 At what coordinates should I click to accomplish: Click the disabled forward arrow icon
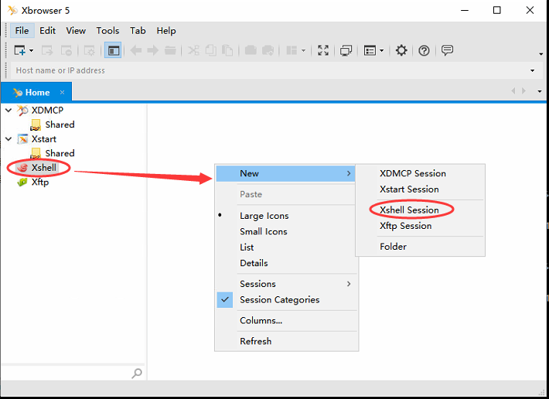[x=152, y=50]
